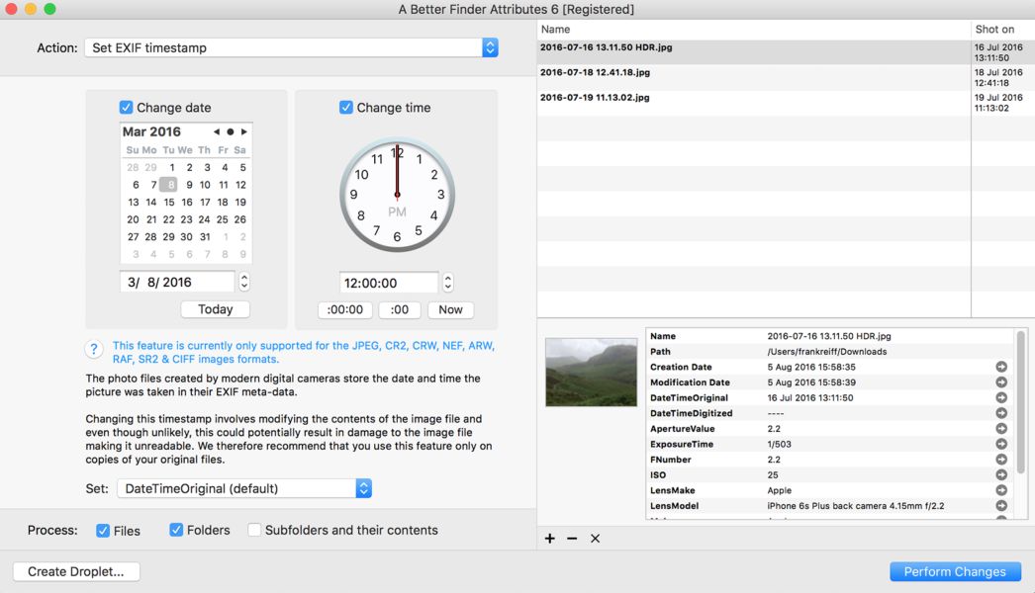This screenshot has width=1035, height=593.
Task: Sort by the Shot on column header
Action: (x=1002, y=29)
